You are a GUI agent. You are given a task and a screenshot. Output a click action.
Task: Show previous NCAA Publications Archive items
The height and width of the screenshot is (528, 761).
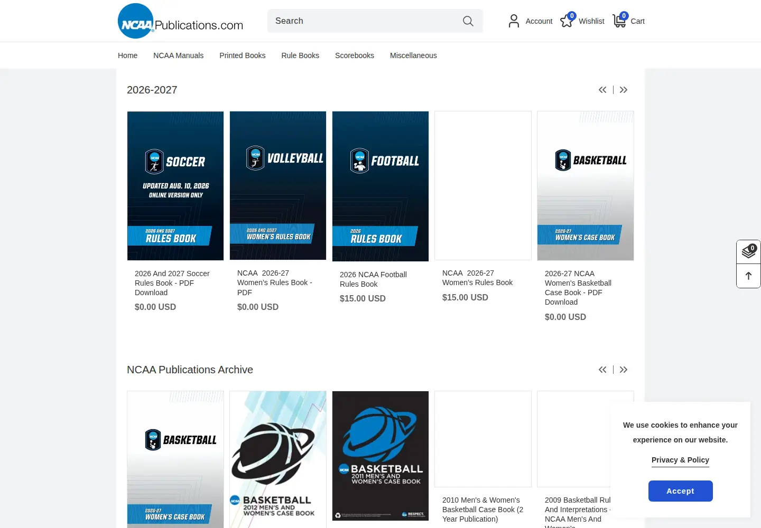point(602,370)
